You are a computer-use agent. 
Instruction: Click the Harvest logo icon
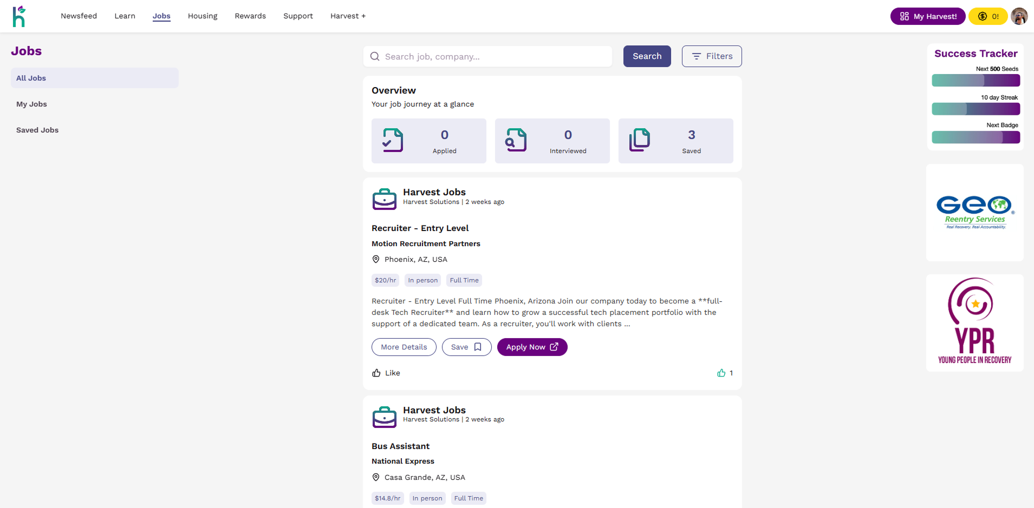(19, 16)
